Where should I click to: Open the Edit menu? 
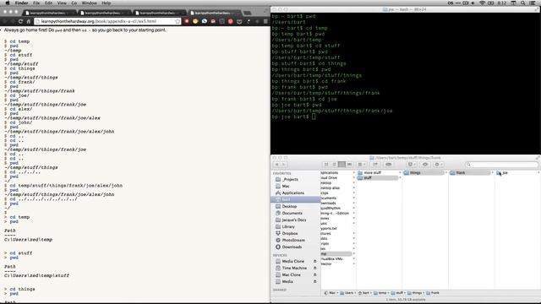click(49, 3)
